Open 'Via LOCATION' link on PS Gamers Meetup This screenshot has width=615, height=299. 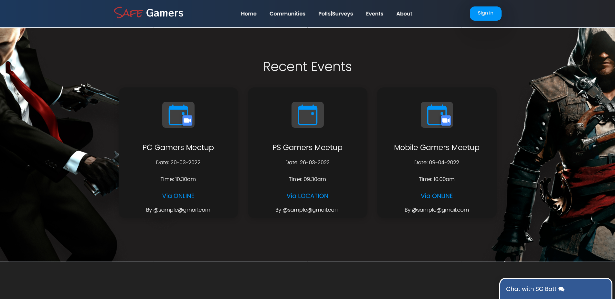(307, 196)
